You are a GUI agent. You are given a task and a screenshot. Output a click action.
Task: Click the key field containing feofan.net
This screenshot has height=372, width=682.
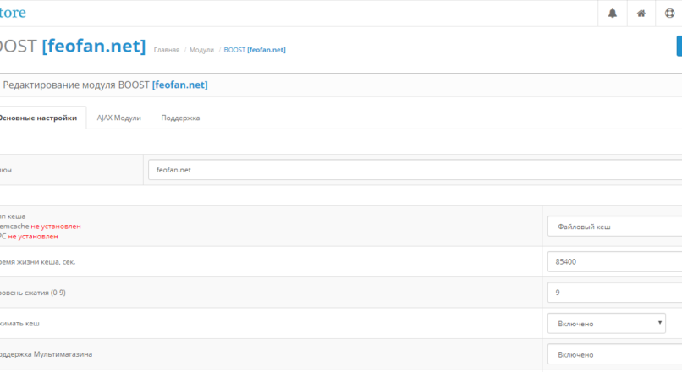(415, 170)
